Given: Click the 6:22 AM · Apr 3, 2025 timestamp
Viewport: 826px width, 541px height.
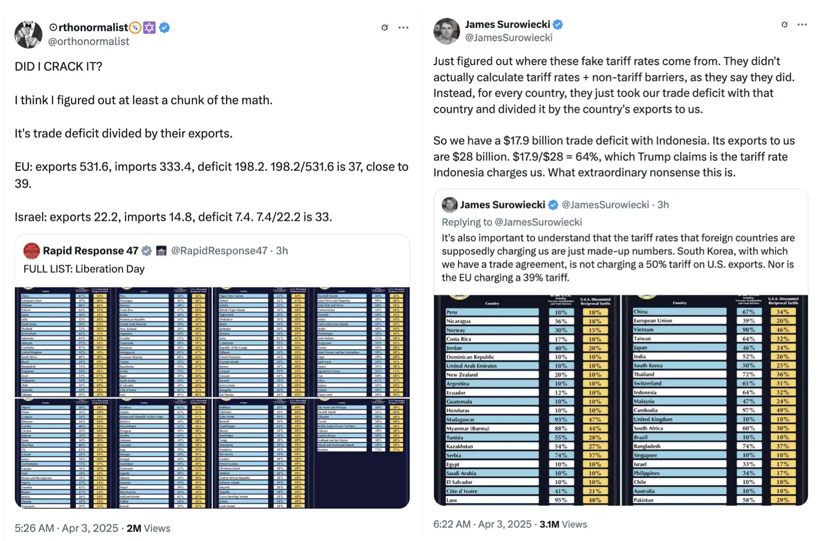Looking at the screenshot, I should coord(482,524).
